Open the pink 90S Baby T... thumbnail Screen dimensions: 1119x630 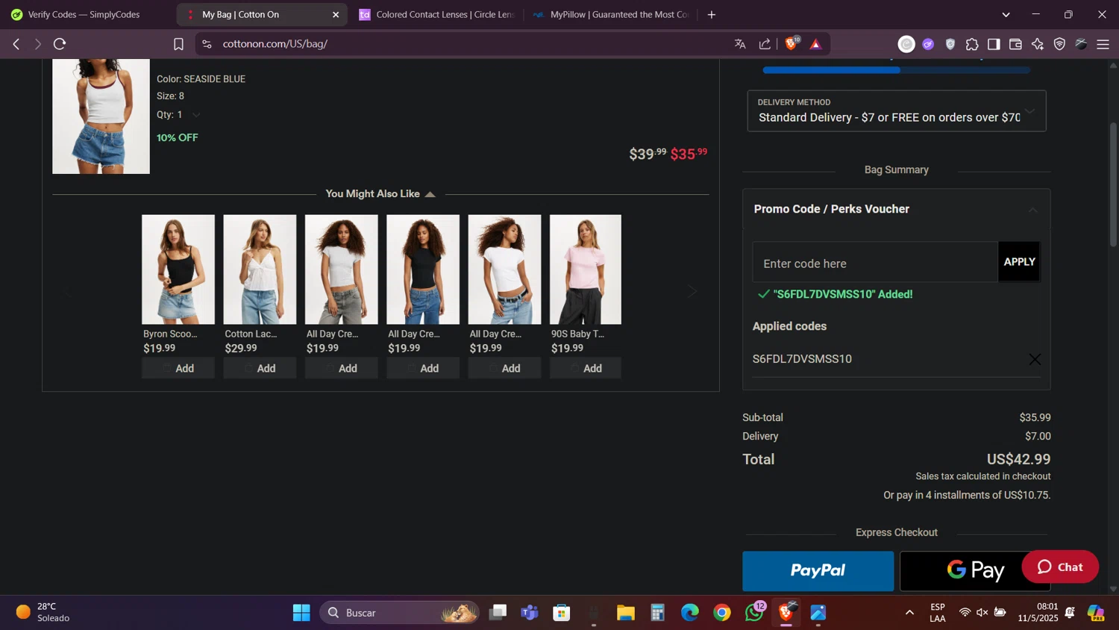pos(586,269)
